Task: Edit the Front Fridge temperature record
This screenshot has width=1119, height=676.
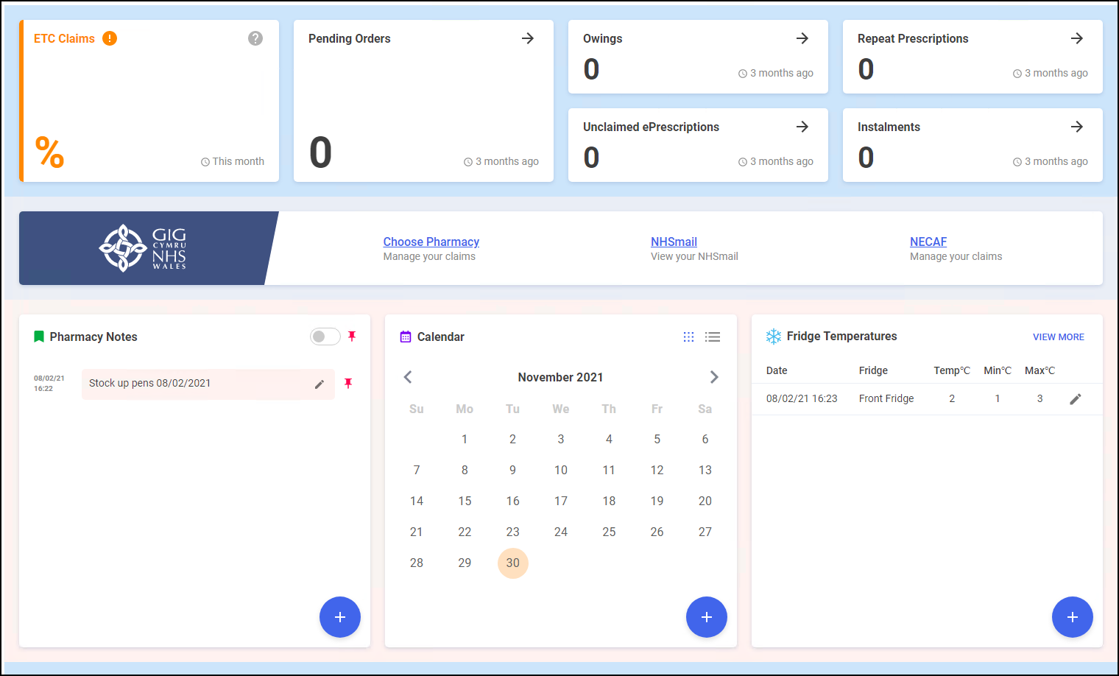Action: (1075, 398)
